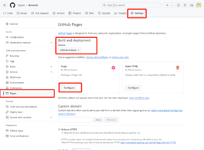204x150 pixels.
Task: Remove the custom domain
Action: (x=111, y=120)
